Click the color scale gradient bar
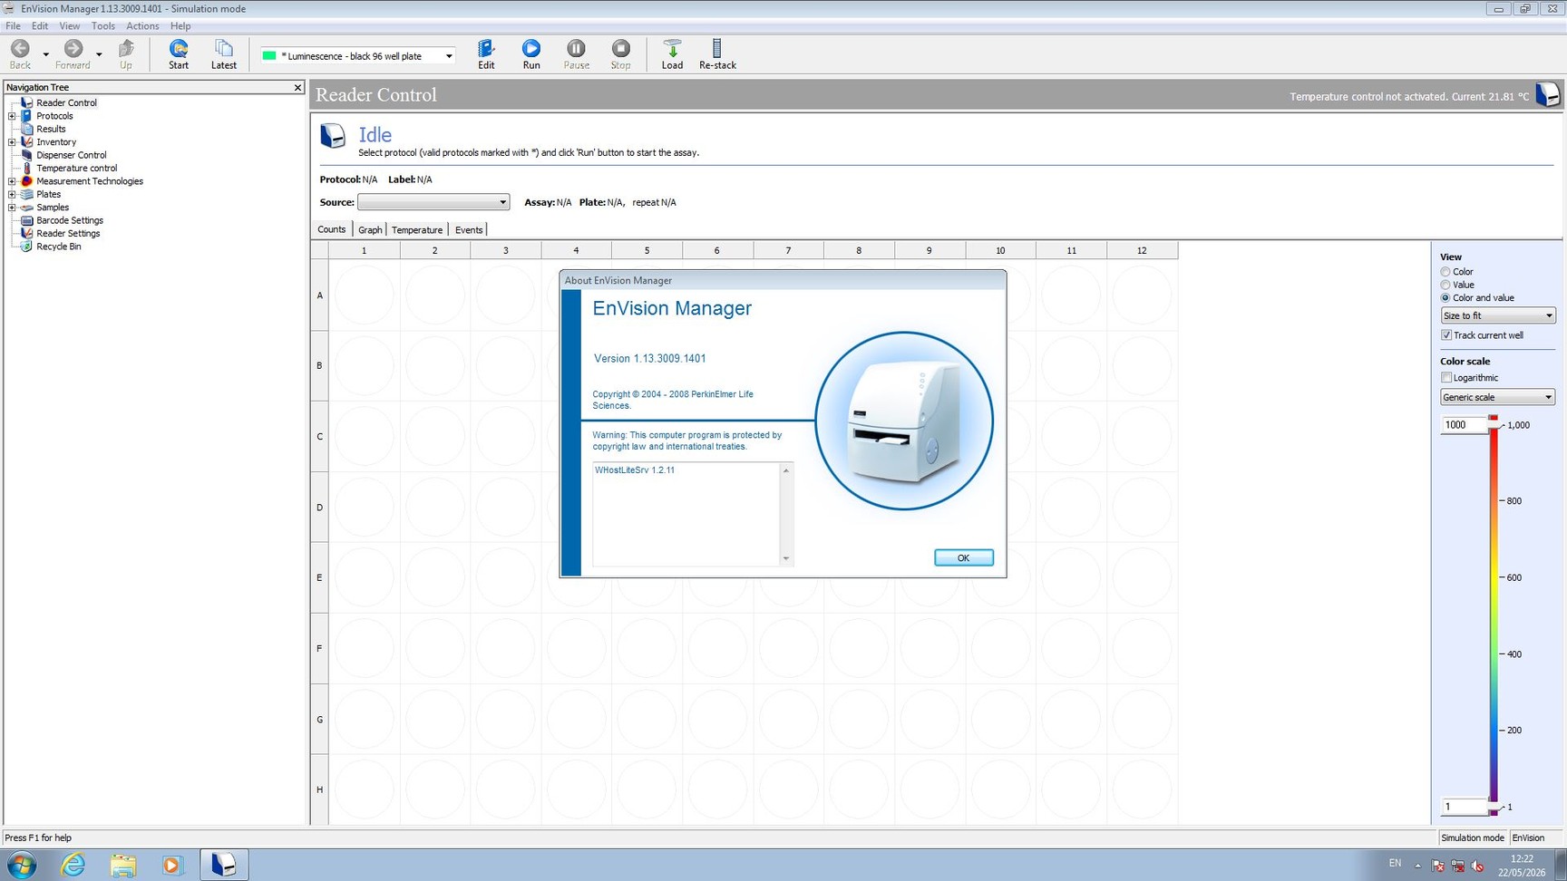Screen dimensions: 1567x881 (x=1493, y=615)
